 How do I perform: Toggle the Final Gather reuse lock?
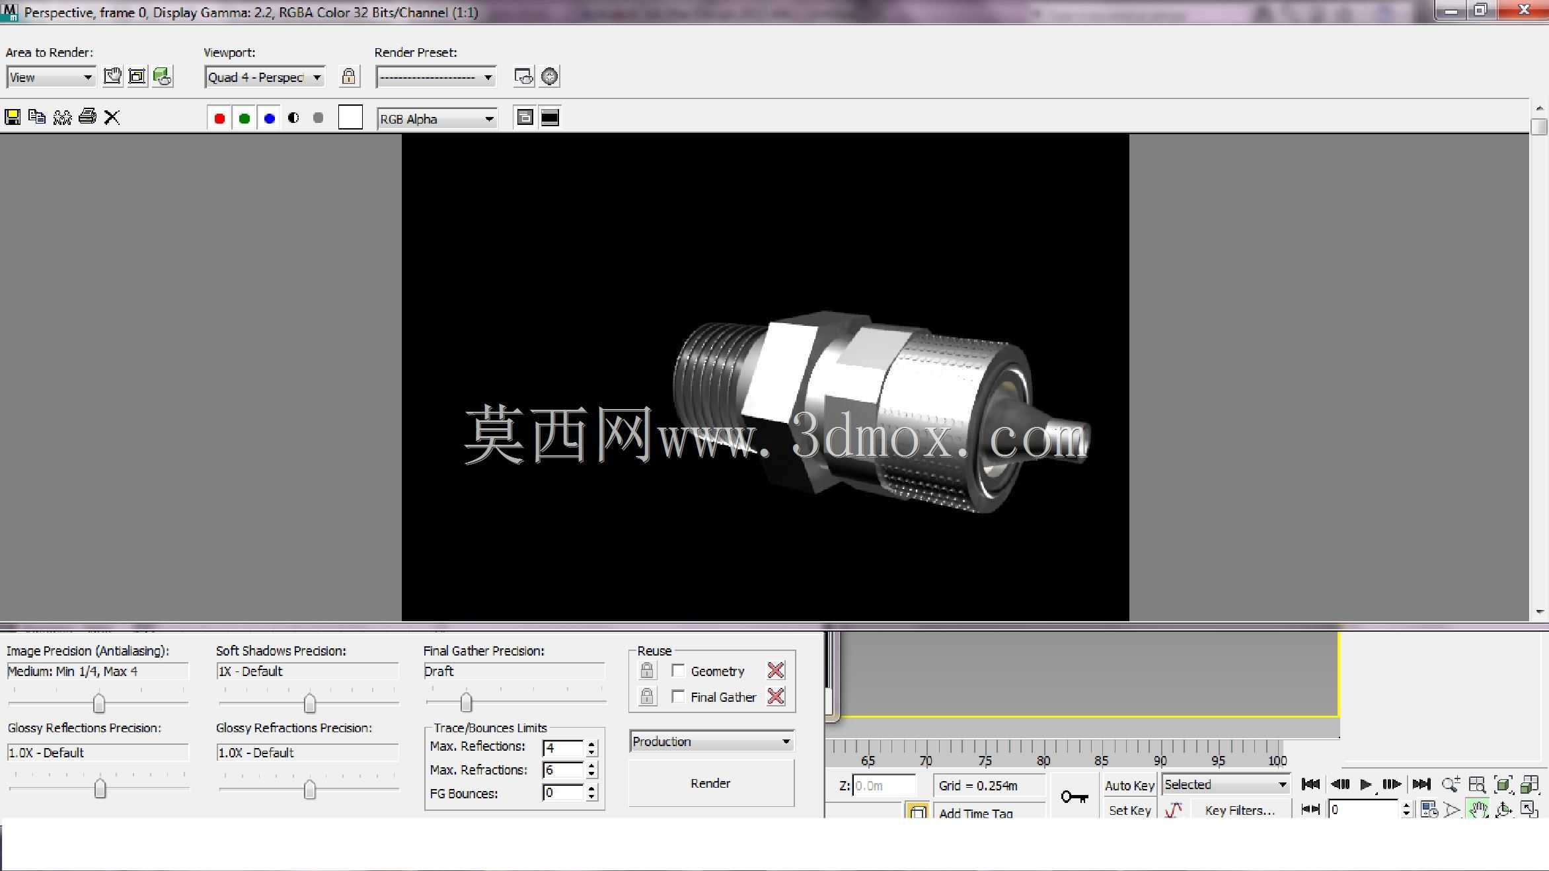tap(647, 697)
